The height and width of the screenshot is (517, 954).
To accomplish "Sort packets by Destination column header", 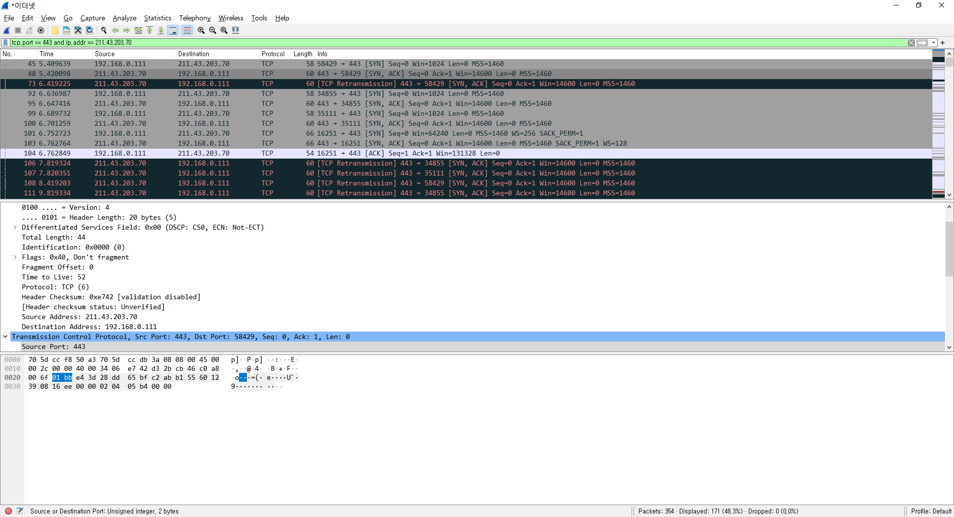I will (218, 54).
